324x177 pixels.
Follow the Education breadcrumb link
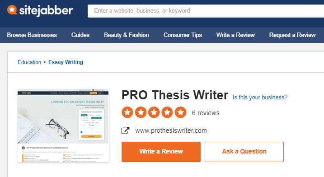29,62
